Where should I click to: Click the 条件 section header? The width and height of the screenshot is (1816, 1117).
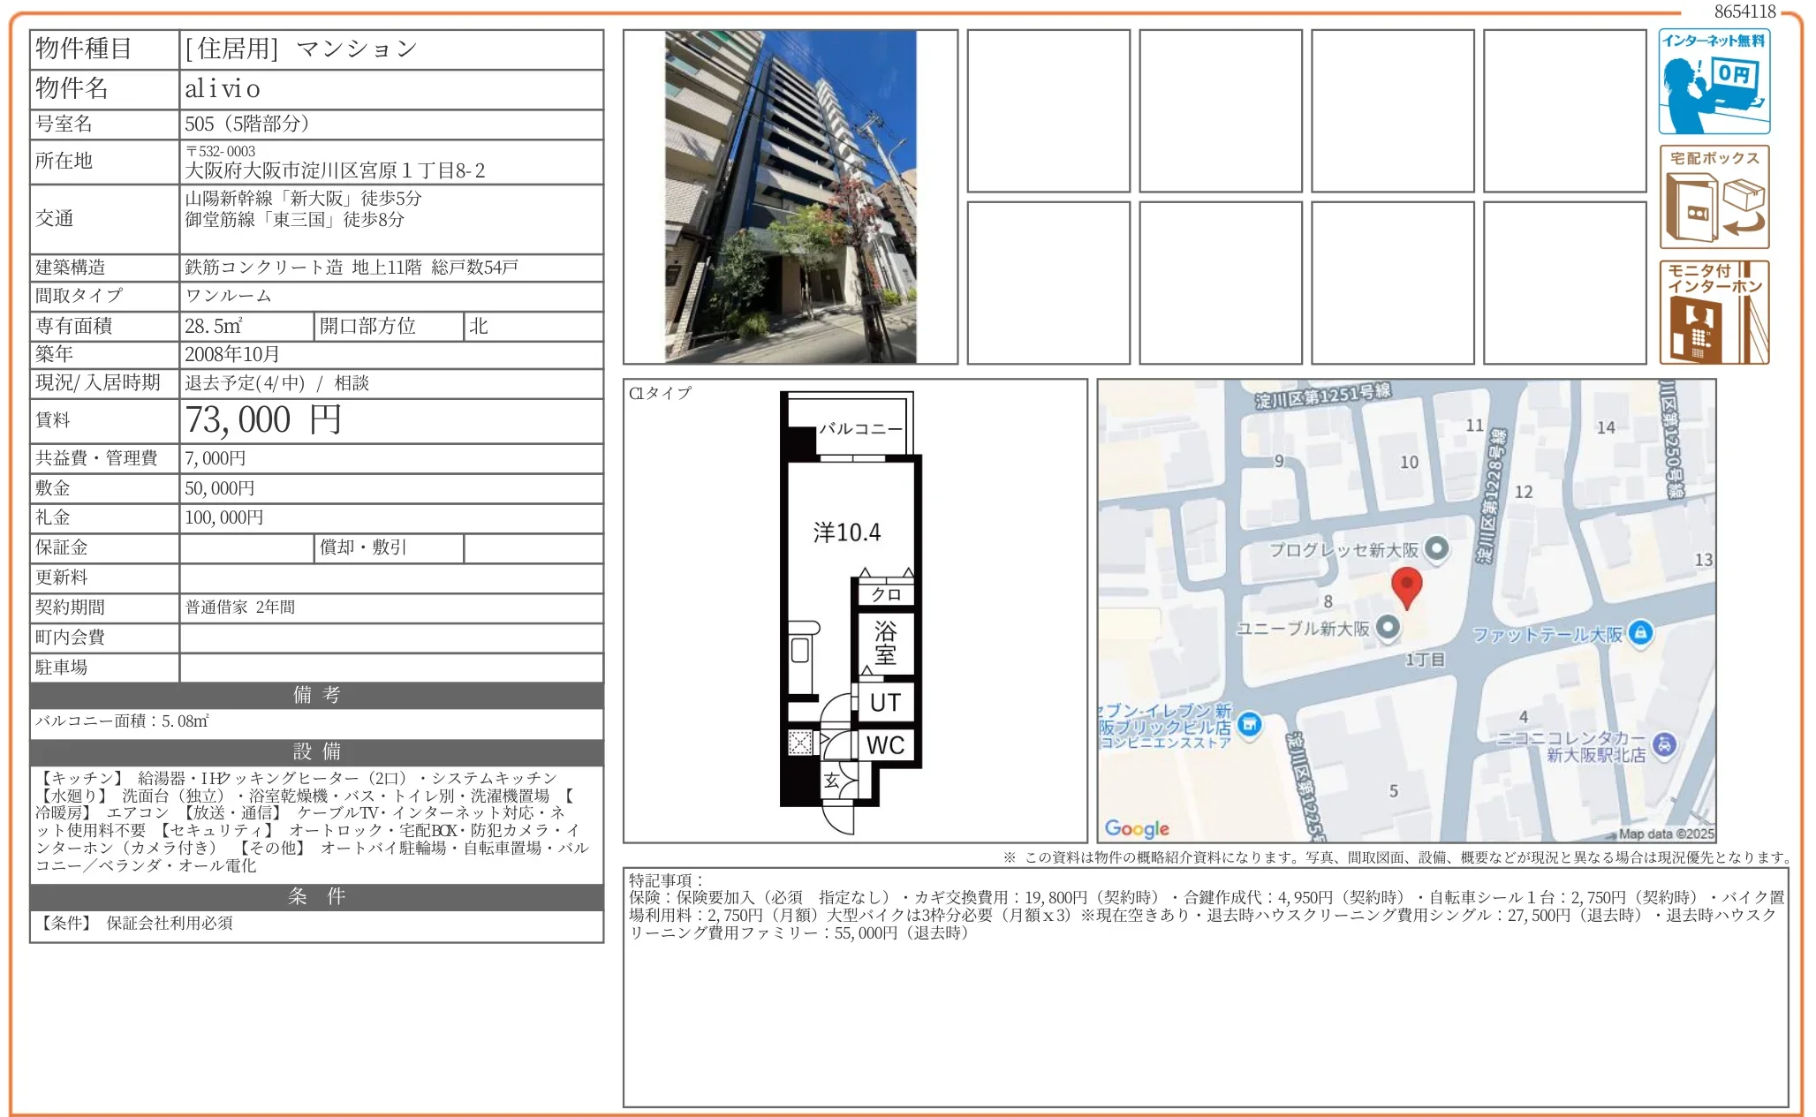pyautogui.click(x=316, y=896)
